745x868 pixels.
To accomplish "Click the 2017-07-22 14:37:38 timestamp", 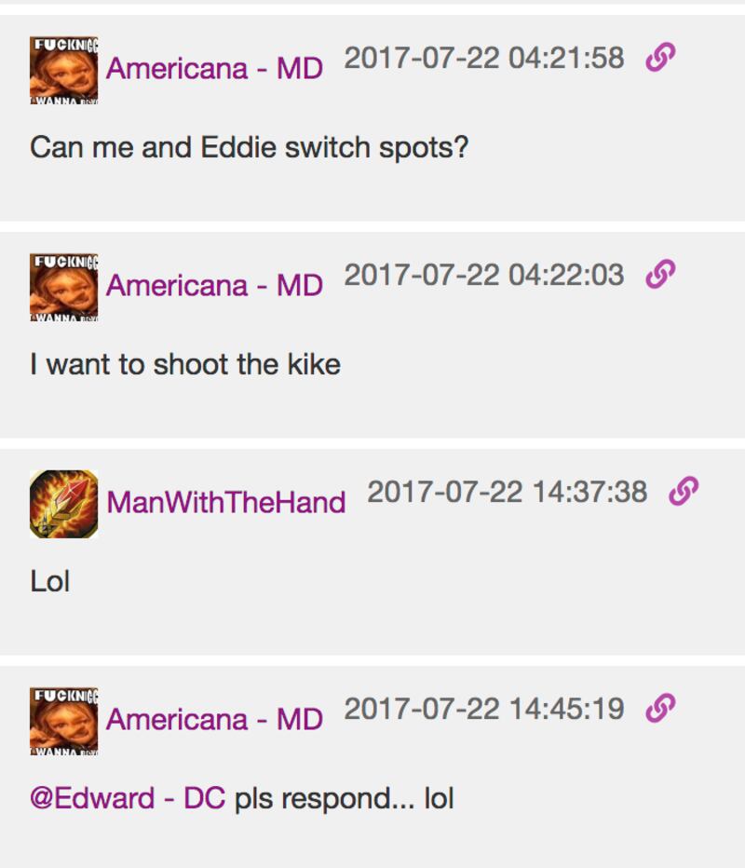I will click(508, 492).
